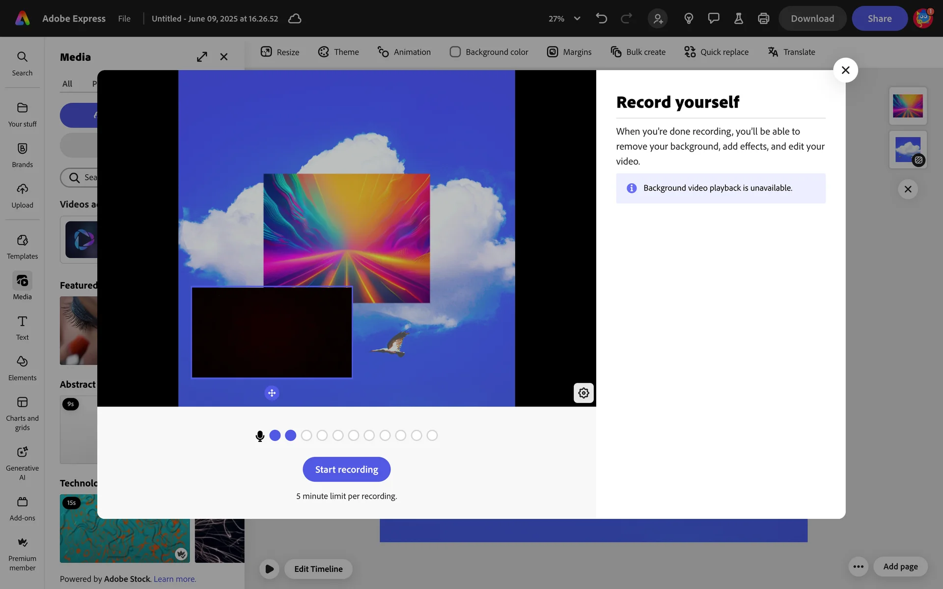Screen dimensions: 943x589
Task: Open camera settings gear in recording preview
Action: pyautogui.click(x=583, y=393)
